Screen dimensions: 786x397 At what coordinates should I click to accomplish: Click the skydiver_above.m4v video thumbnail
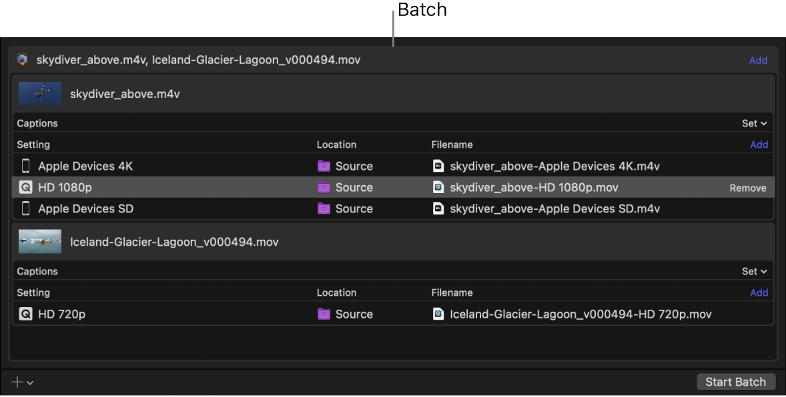pyautogui.click(x=39, y=93)
